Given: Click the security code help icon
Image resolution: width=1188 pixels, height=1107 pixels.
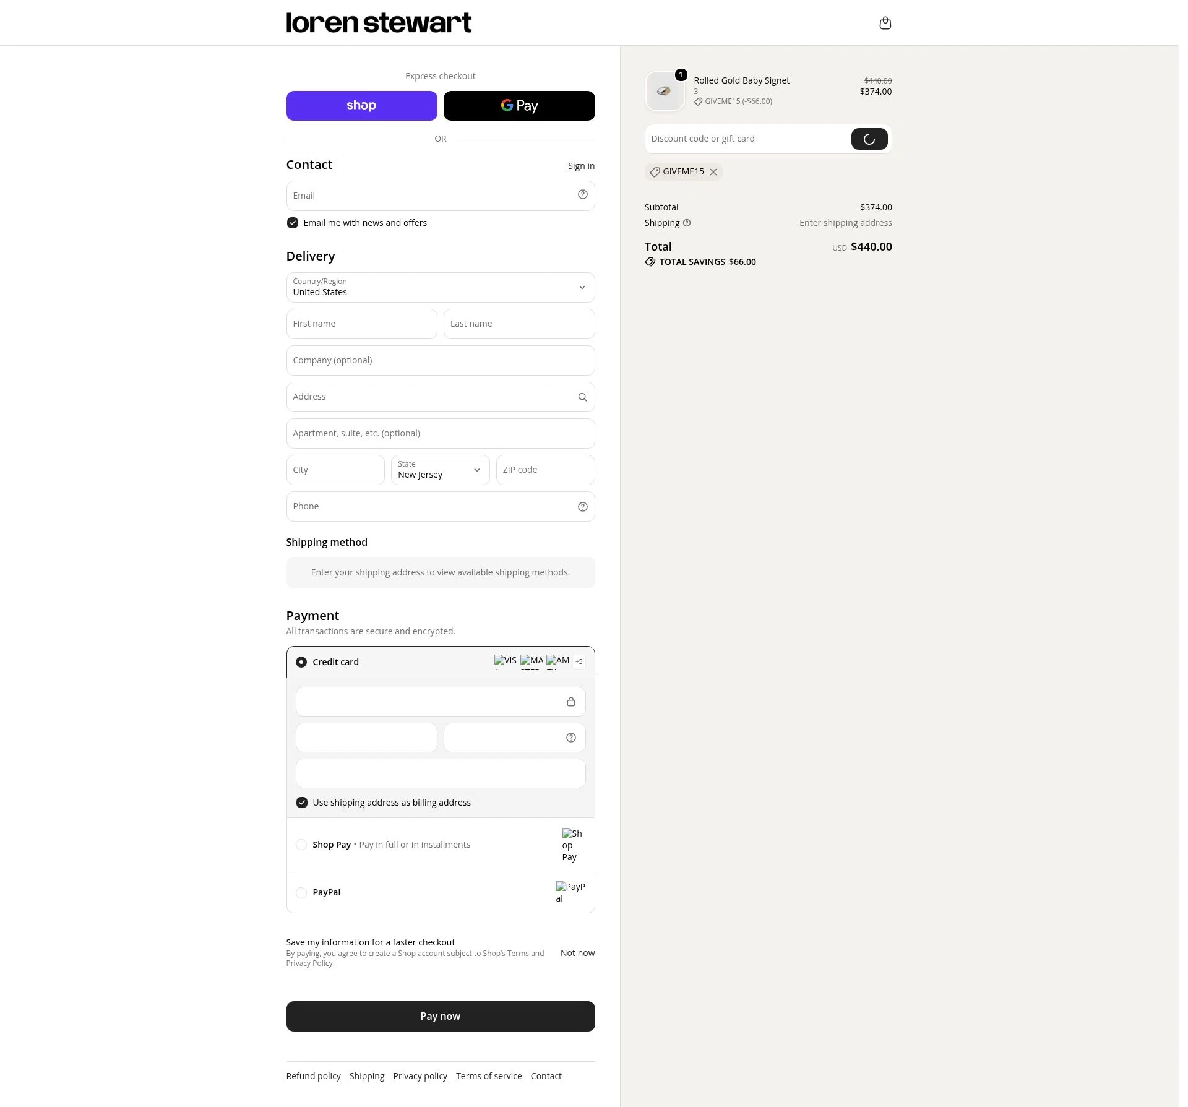Looking at the screenshot, I should pos(570,738).
